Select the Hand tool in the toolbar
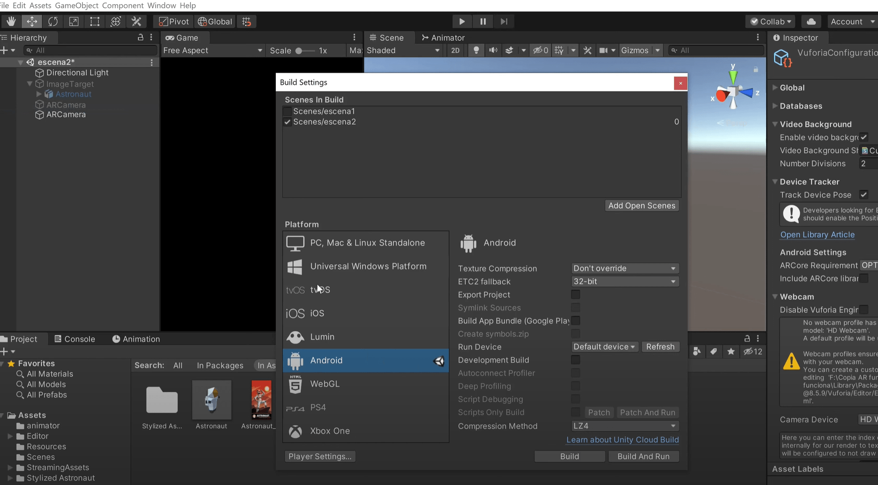878x485 pixels. (11, 21)
